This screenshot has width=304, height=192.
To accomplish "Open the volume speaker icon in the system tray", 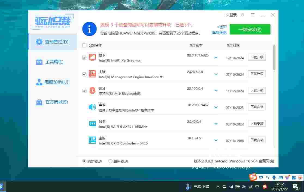I will (244, 187).
